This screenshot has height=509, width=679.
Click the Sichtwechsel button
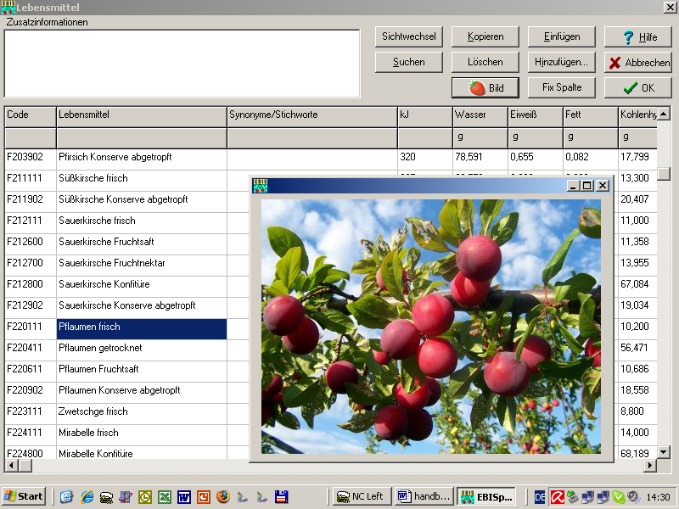tap(409, 36)
